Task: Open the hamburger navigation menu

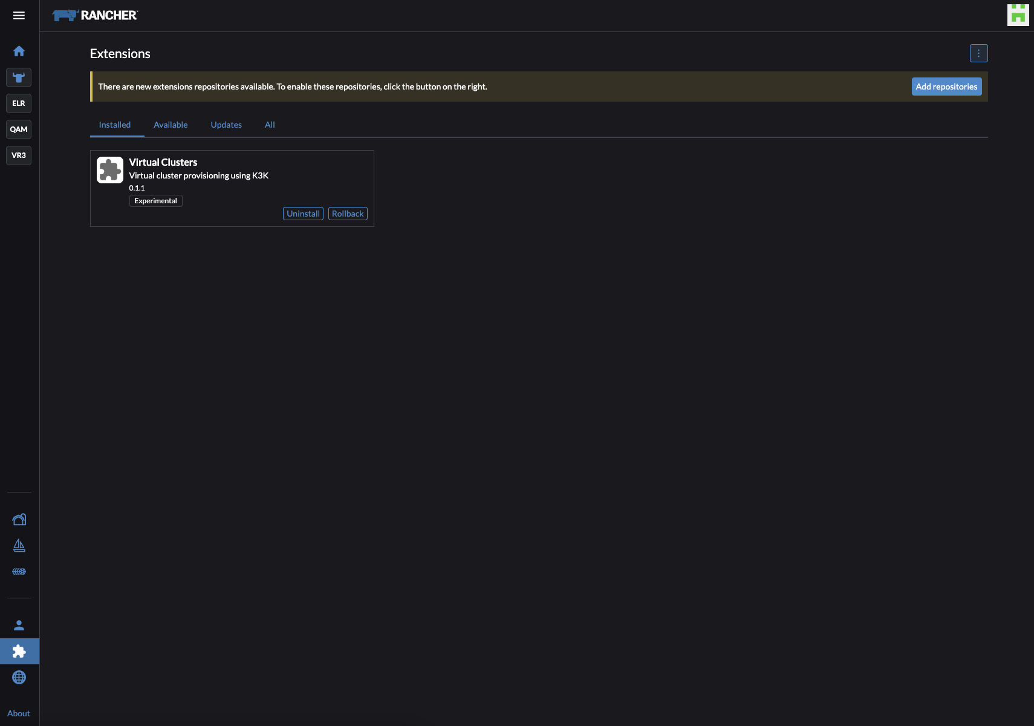Action: 19,16
